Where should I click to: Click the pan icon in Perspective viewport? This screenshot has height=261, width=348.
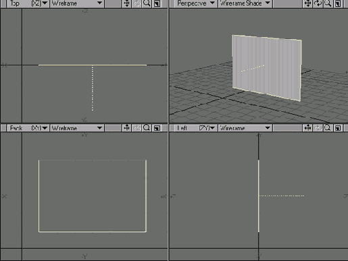(307, 3)
